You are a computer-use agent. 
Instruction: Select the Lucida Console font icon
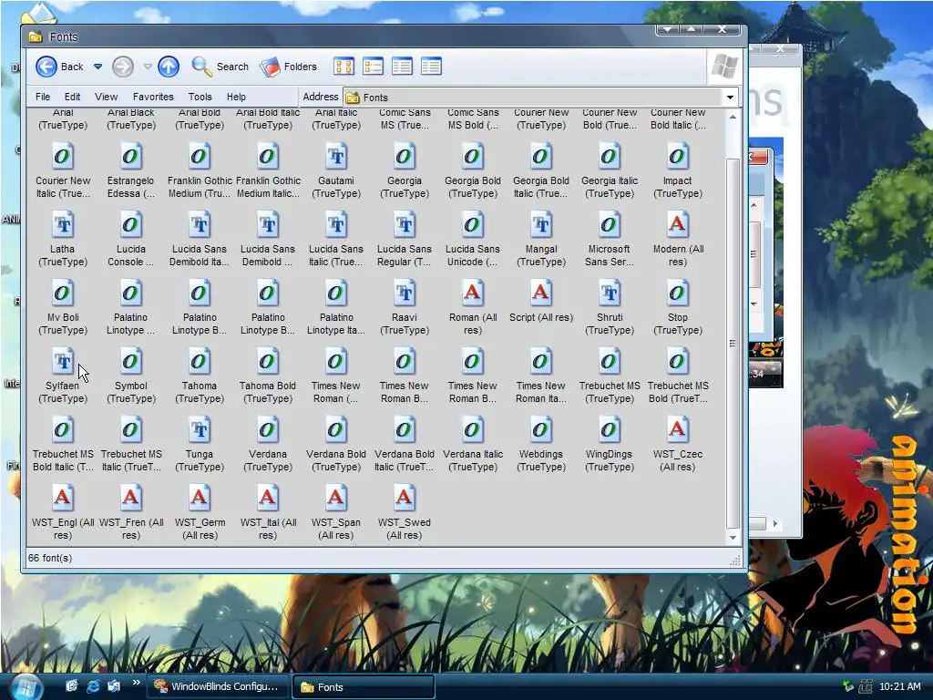tap(131, 225)
